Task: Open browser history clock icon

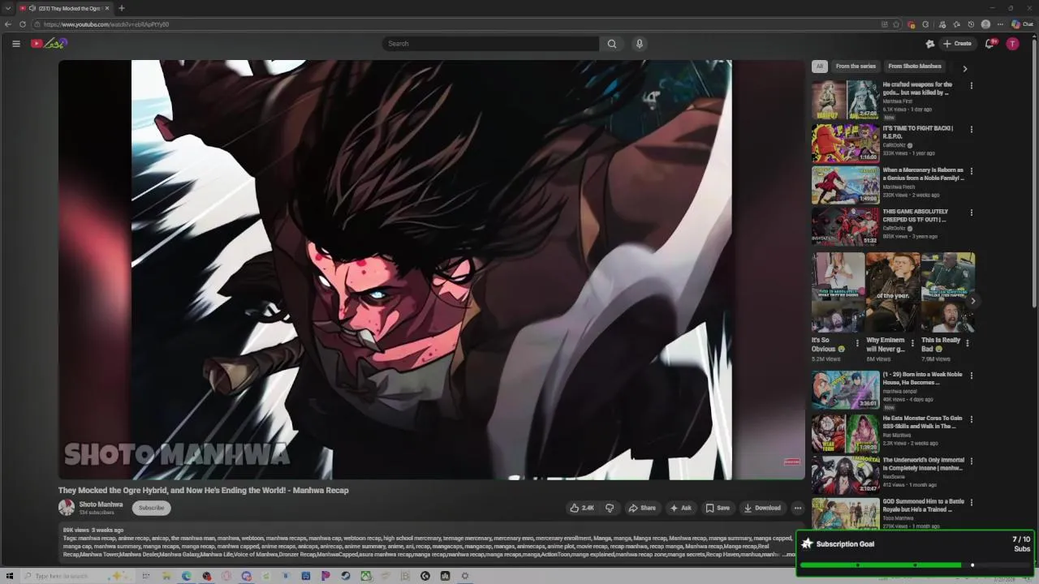Action: tap(971, 24)
